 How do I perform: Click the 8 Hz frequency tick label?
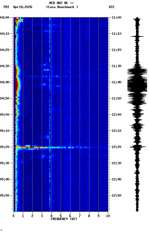tap(89, 216)
